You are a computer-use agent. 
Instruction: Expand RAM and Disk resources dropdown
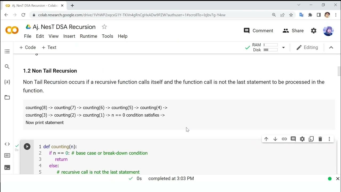pos(283,47)
